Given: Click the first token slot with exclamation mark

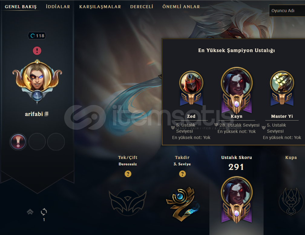Looking at the screenshot, I should pyautogui.click(x=18, y=142).
